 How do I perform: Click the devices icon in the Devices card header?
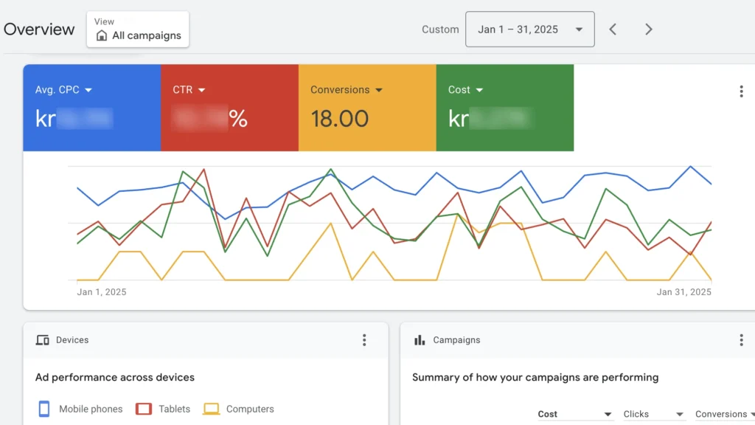point(44,340)
